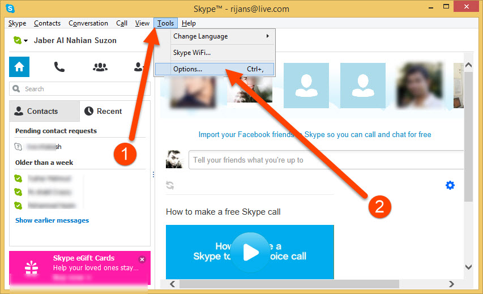483x294 pixels.
Task: Click the first blank avatar contact tile
Action: point(306,86)
